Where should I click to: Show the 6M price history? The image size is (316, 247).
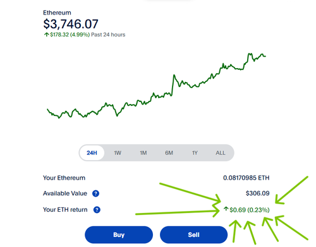pyautogui.click(x=169, y=152)
